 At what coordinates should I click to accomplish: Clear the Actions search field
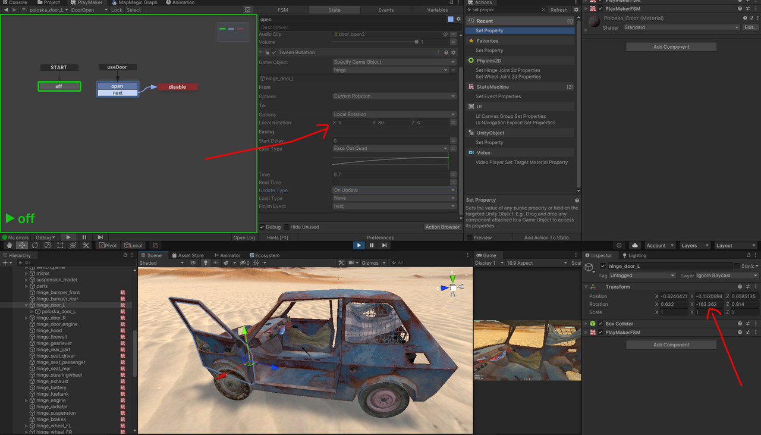[544, 10]
